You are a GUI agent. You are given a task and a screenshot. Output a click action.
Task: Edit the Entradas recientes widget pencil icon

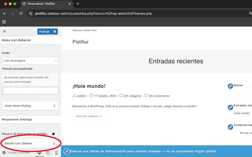(230, 107)
